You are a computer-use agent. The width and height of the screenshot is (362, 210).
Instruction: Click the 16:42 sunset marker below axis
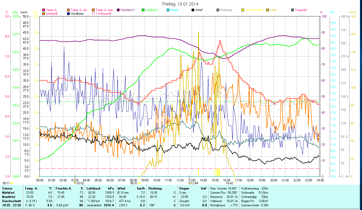point(229,183)
